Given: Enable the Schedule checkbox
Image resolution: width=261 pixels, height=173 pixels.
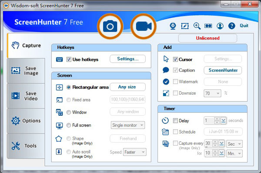Looking at the screenshot, I should point(175,132).
